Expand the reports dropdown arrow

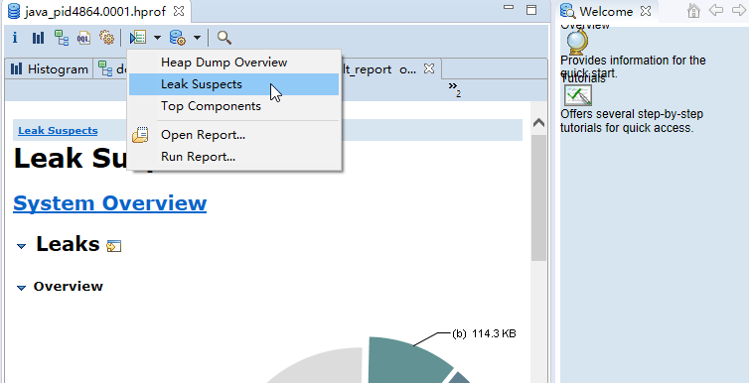click(157, 37)
